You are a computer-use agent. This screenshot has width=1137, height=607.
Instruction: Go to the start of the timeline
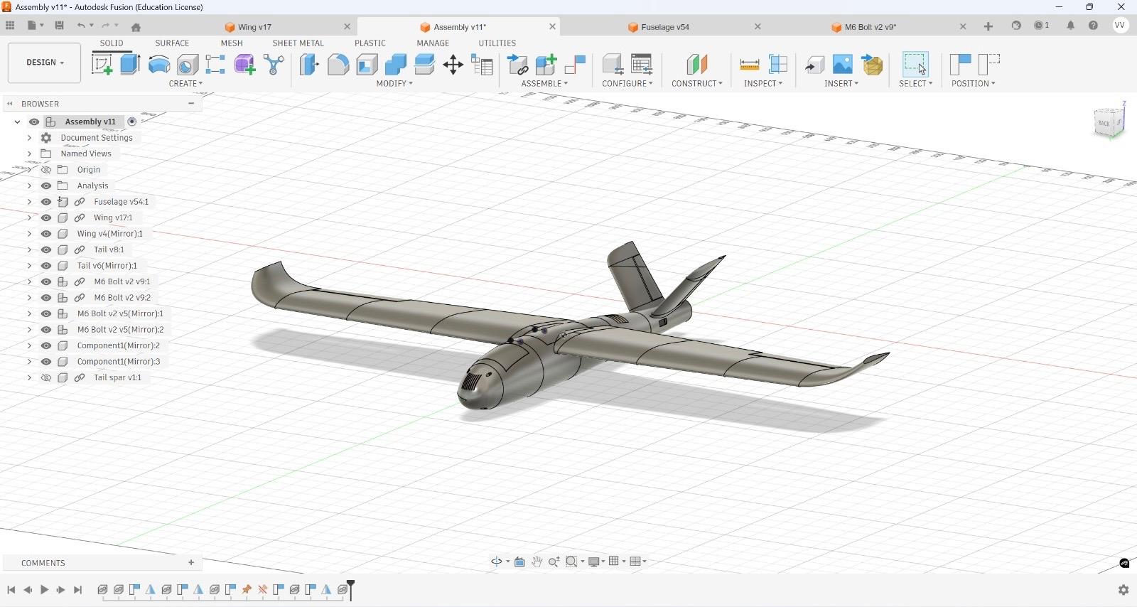tap(11, 590)
